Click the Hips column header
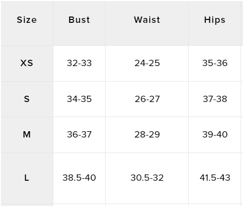Image resolution: width=243 pixels, height=206 pixels. pyautogui.click(x=214, y=20)
